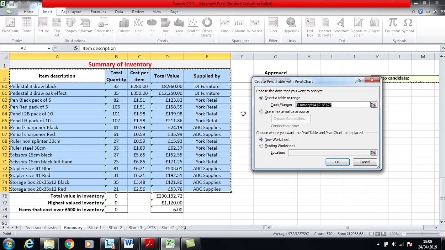
Task: Expand the formula bar
Action: tap(442, 48)
